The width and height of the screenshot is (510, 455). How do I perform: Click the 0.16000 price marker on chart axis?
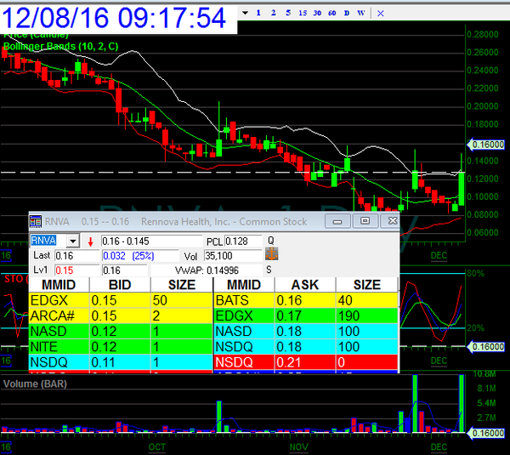487,145
